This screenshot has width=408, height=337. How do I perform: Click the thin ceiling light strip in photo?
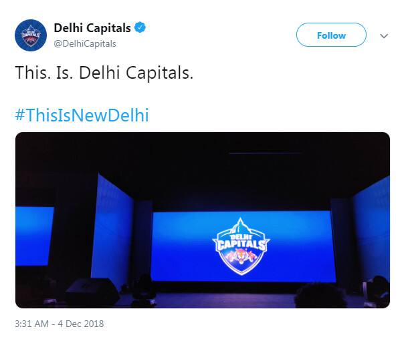pyautogui.click(x=266, y=153)
